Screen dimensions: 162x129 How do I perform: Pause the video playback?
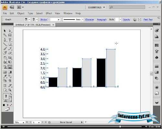click(4, 126)
